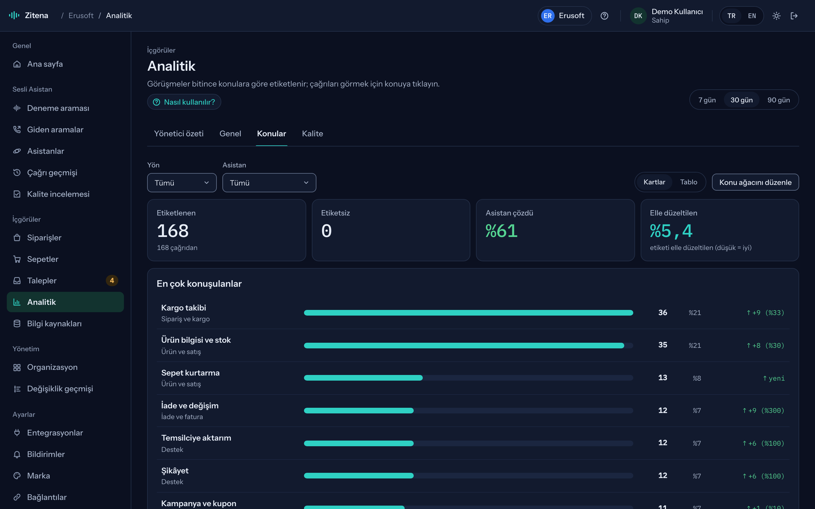The image size is (815, 509).
Task: Open the Yön dropdown
Action: click(182, 183)
